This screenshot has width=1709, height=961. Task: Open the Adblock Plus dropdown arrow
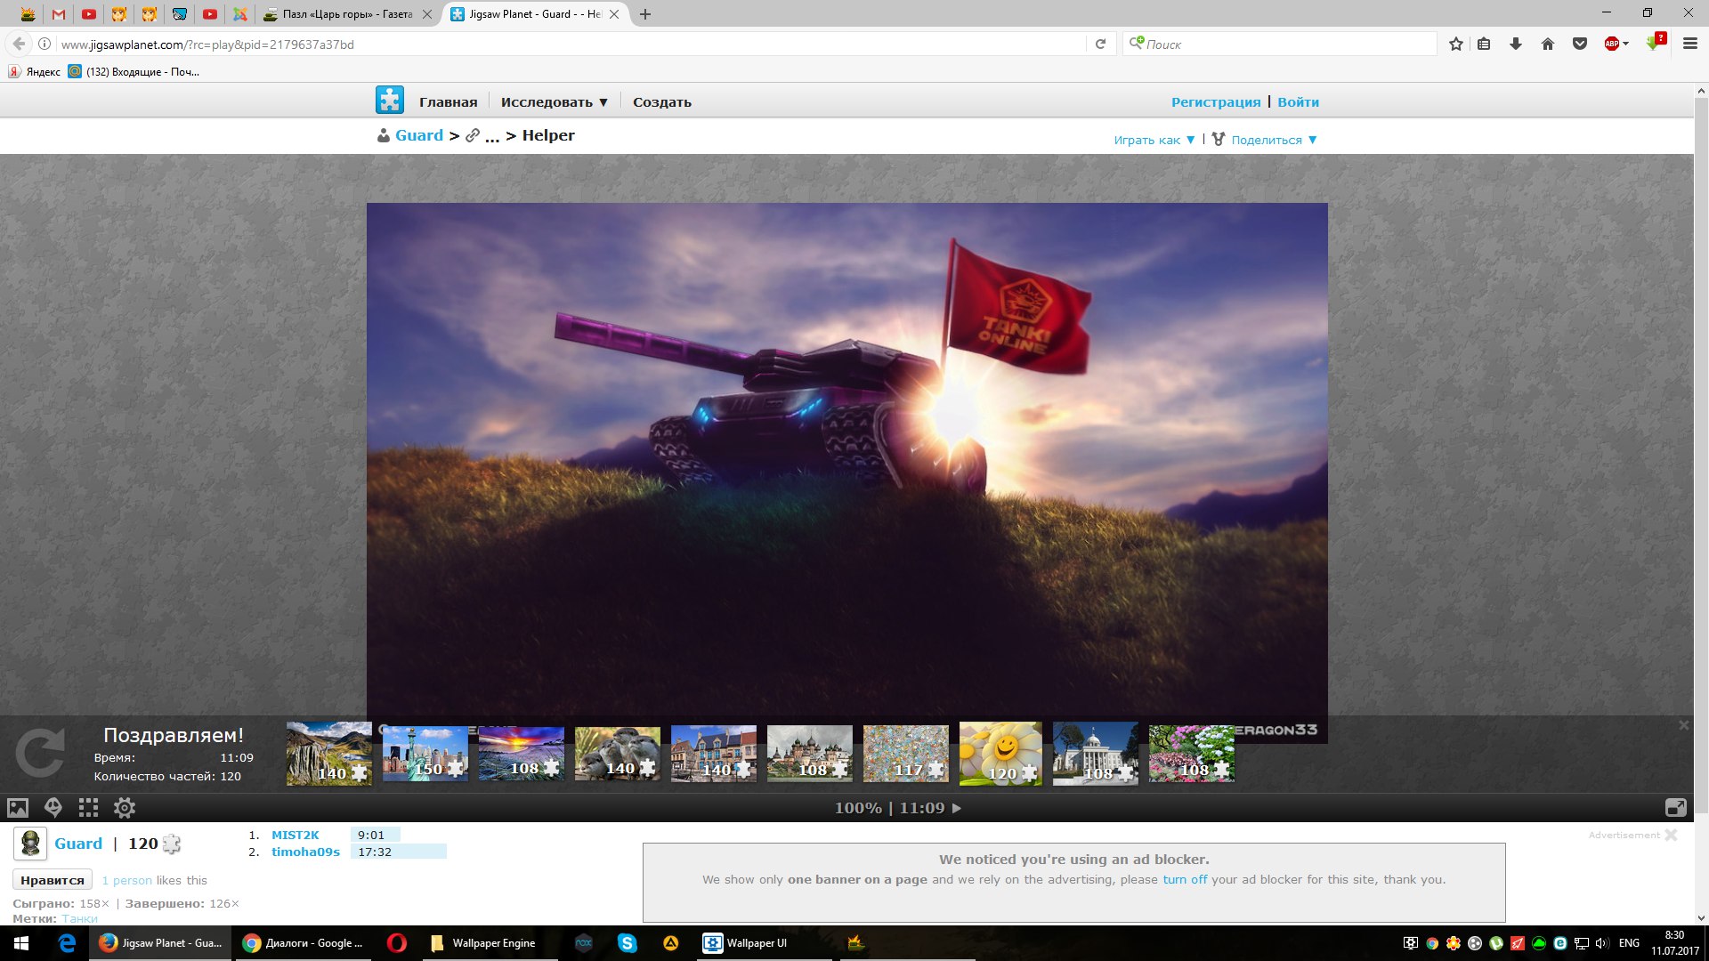point(1626,44)
